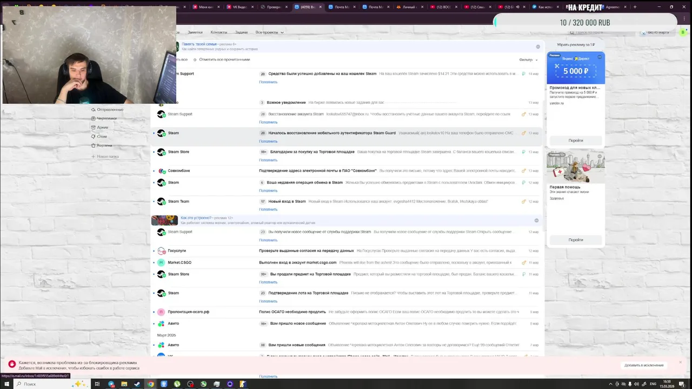Open the Задачи menu item
Screen dimensions: 692x389
[241, 32]
